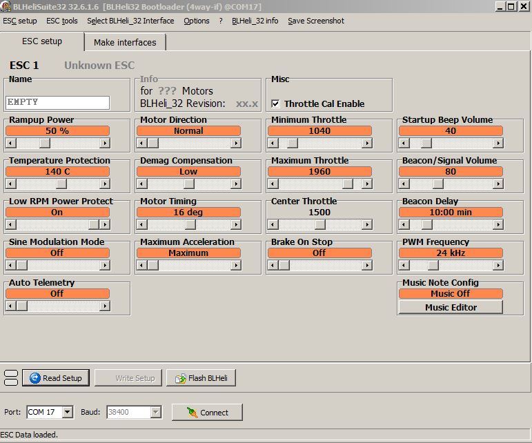Screen dimensions: 532x443
Task: Click the ESC selector rounded boxes icon
Action: pyautogui.click(x=11, y=378)
